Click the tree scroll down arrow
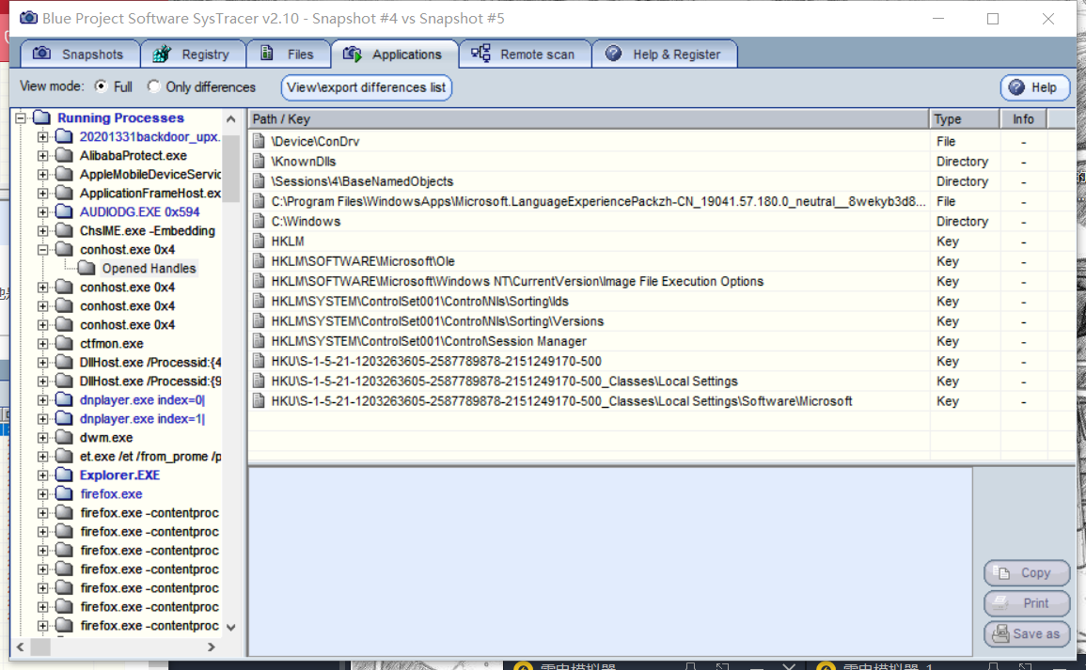The width and height of the screenshot is (1086, 670). point(230,627)
